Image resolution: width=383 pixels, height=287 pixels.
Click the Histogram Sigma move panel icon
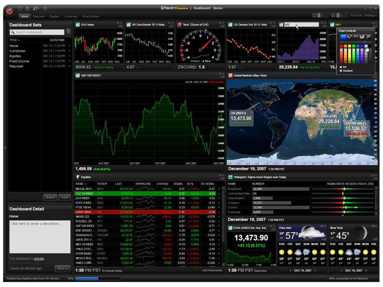coord(230,177)
